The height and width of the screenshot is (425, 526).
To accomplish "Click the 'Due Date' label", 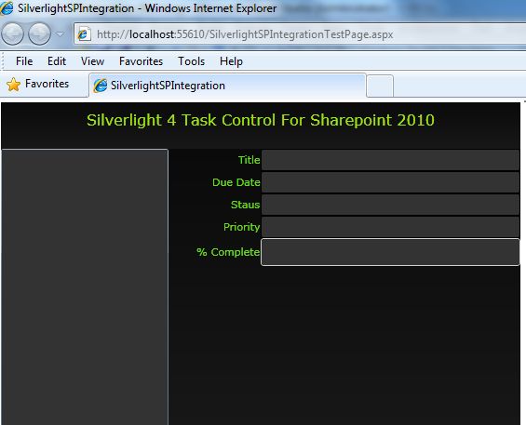I will [x=236, y=182].
